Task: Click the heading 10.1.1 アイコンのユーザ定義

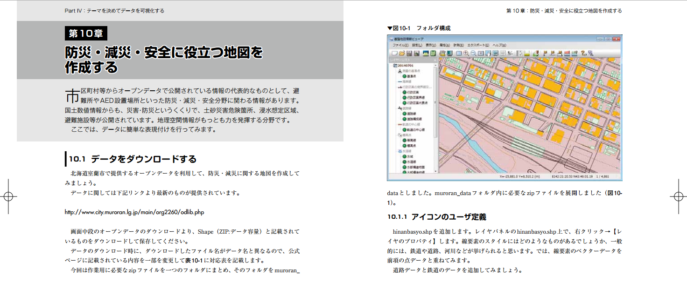Action: (x=437, y=217)
